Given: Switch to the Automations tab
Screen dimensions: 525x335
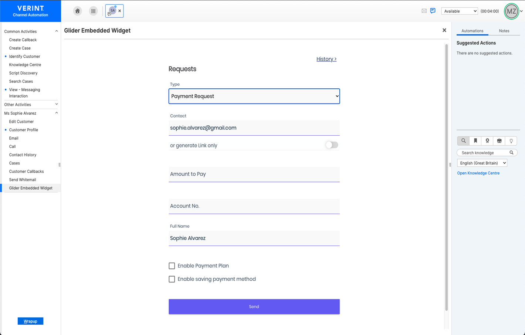Looking at the screenshot, I should pyautogui.click(x=472, y=31).
